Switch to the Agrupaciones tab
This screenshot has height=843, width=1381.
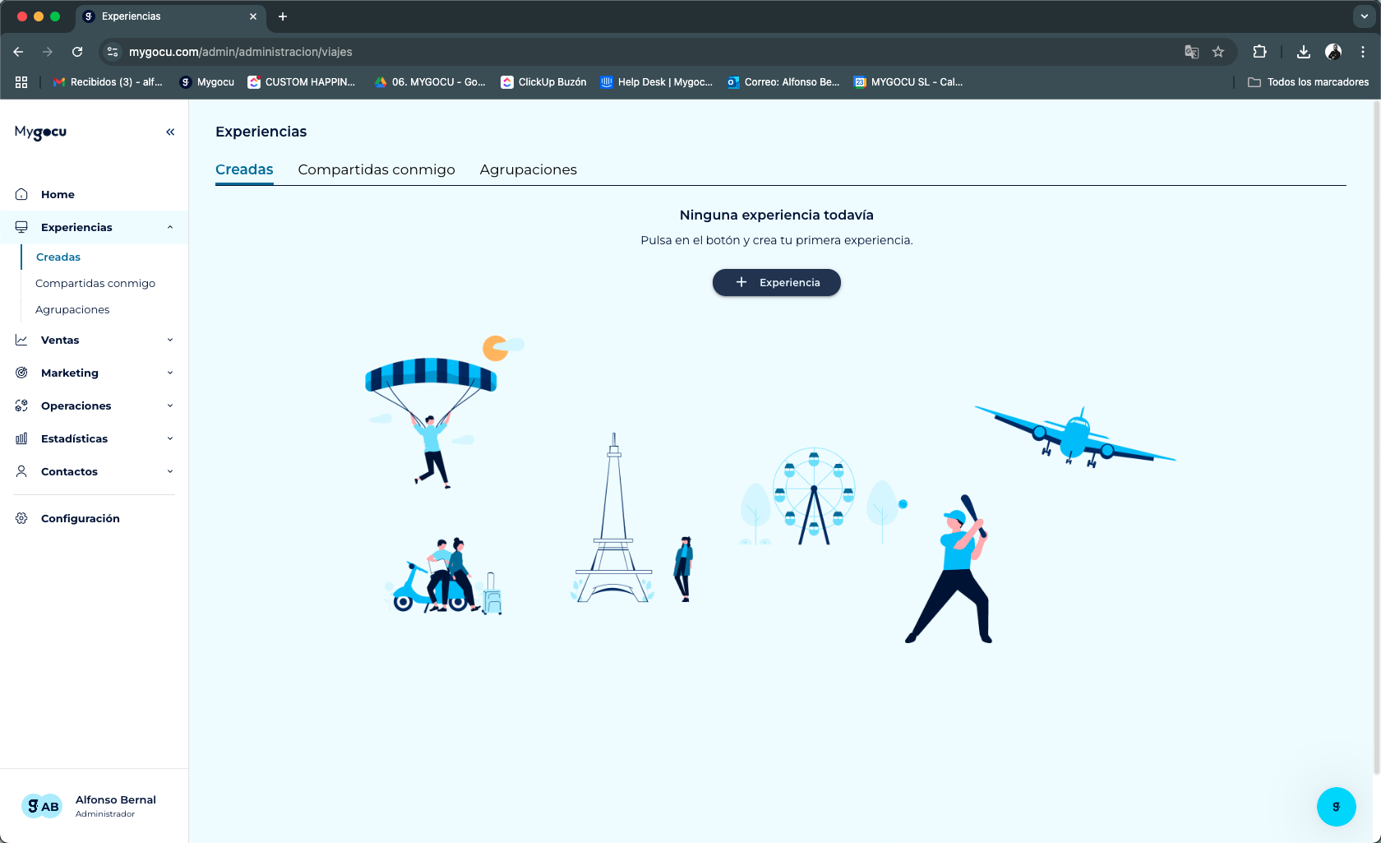529,169
